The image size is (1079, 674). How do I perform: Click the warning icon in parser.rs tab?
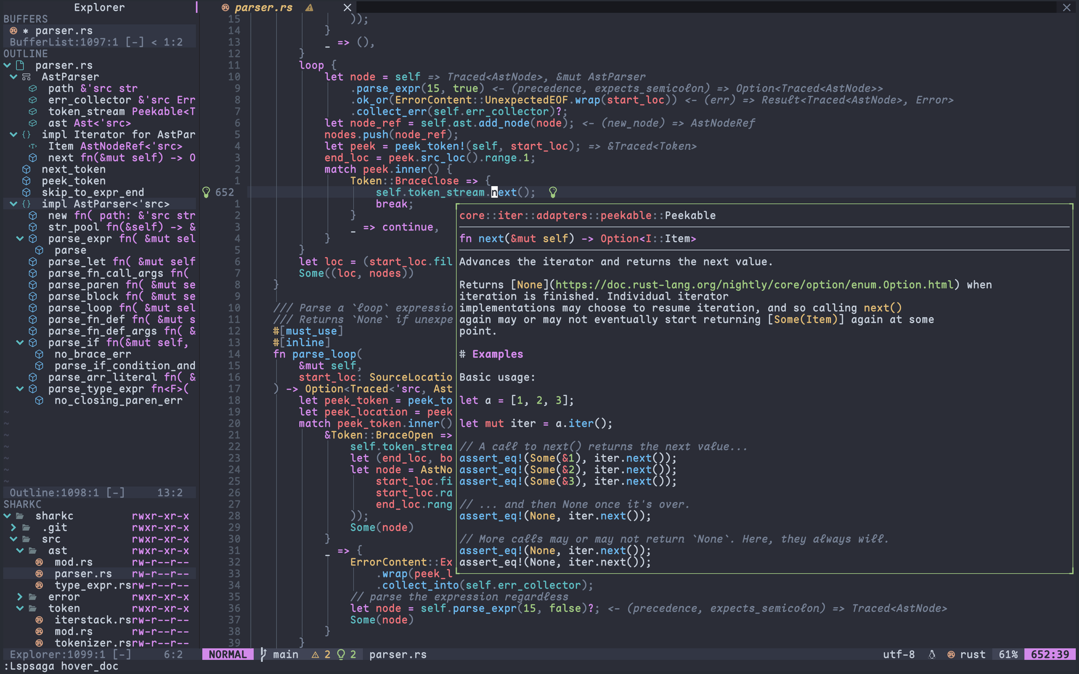click(309, 7)
